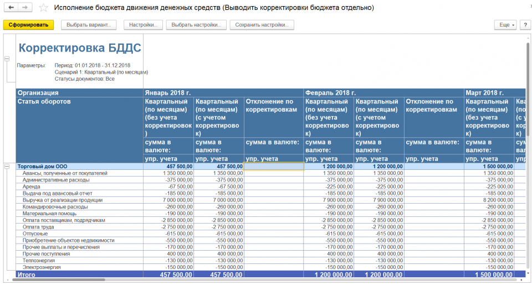Image resolution: width=532 pixels, height=285 pixels.
Task: Click the scroll right arrow
Action: pos(522,280)
